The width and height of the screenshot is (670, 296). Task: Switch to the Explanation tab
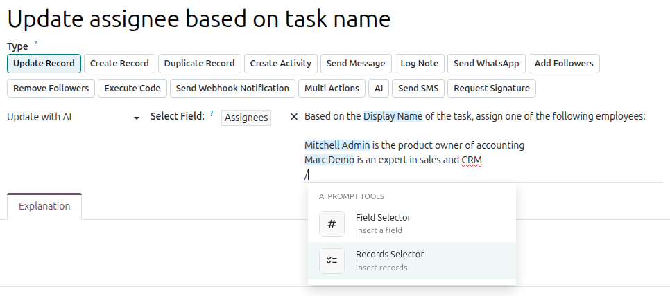44,206
